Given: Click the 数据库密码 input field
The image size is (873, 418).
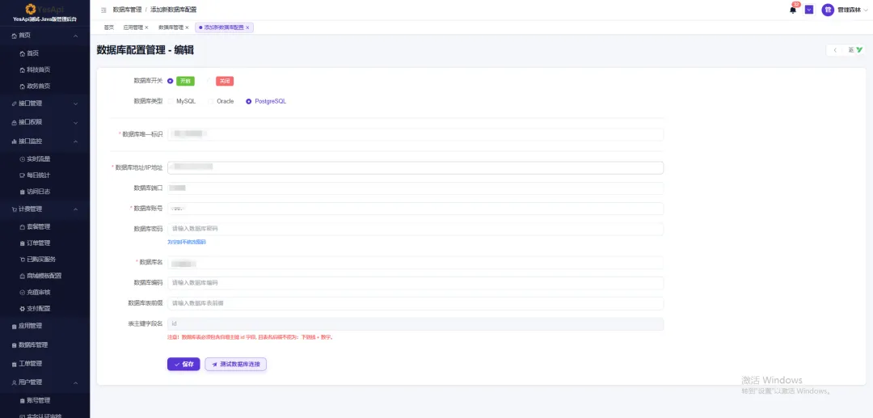Looking at the screenshot, I should coord(415,229).
